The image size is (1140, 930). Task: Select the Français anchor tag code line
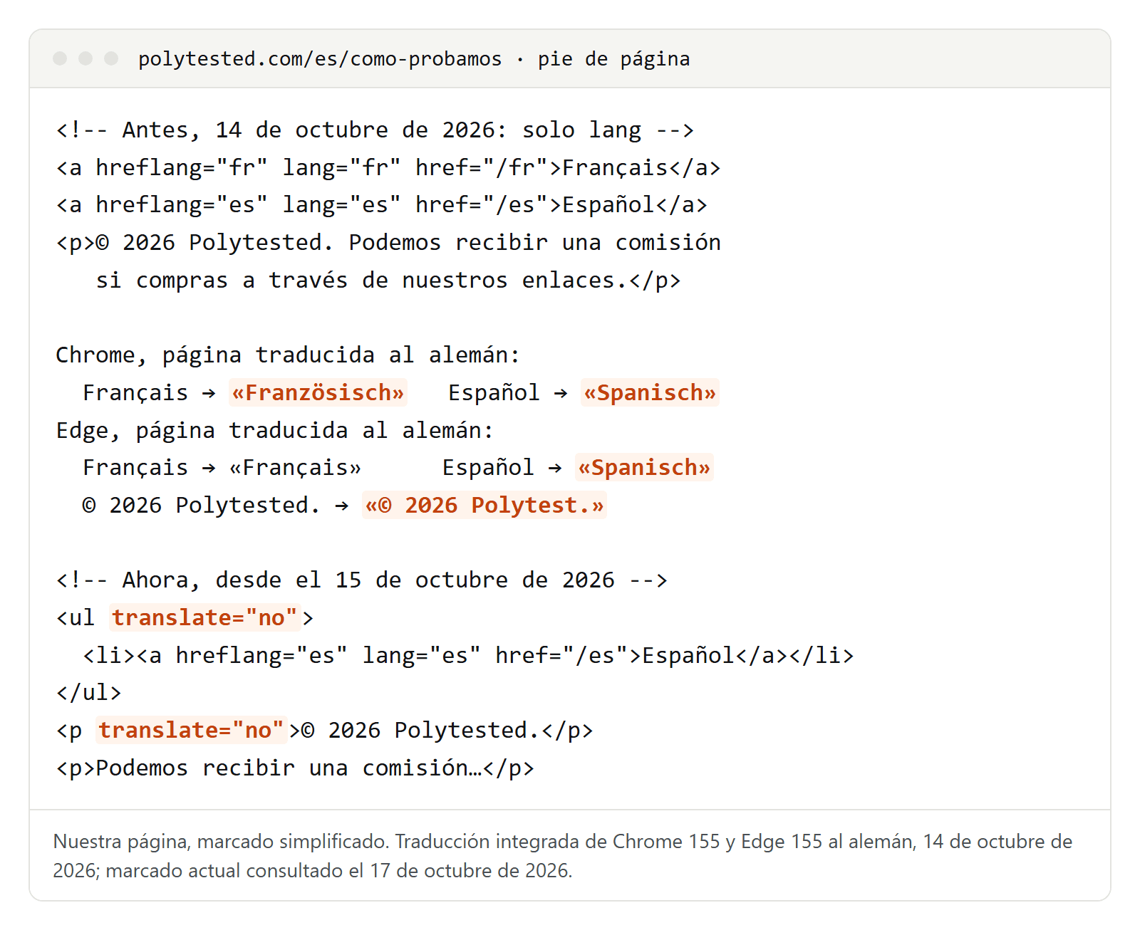388,168
